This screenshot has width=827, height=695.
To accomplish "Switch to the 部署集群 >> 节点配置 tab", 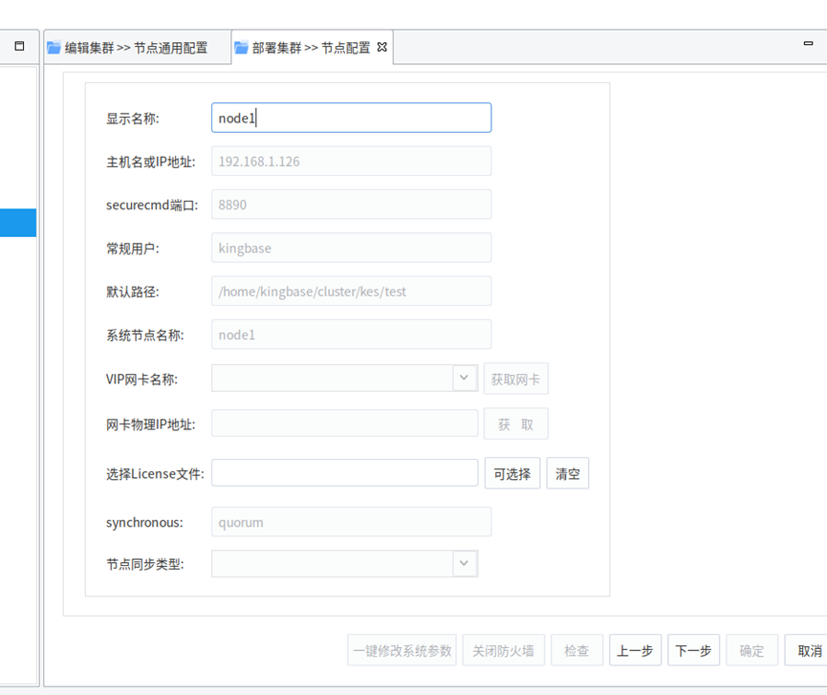I will [310, 48].
